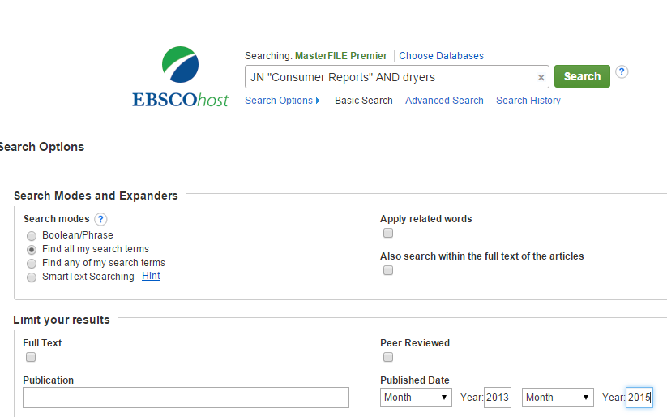Collapse the Search Options link with arrow

click(x=282, y=101)
